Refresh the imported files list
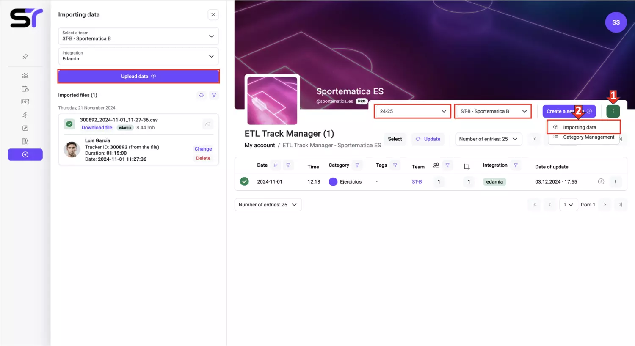This screenshot has width=635, height=346. 202,95
